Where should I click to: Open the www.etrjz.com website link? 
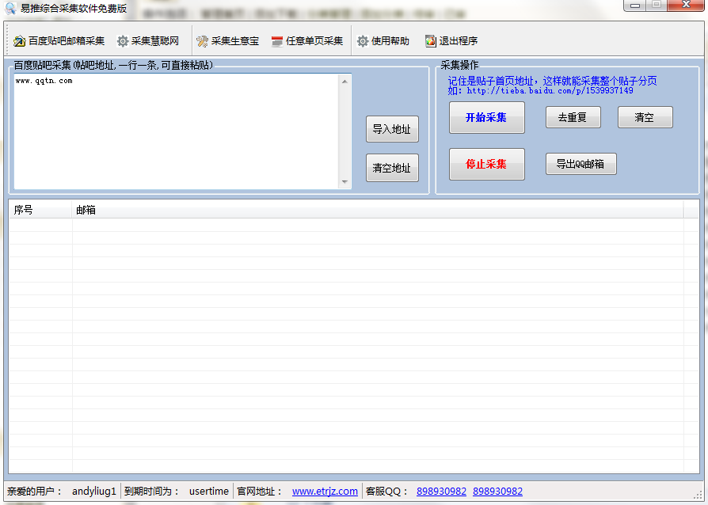[x=325, y=492]
